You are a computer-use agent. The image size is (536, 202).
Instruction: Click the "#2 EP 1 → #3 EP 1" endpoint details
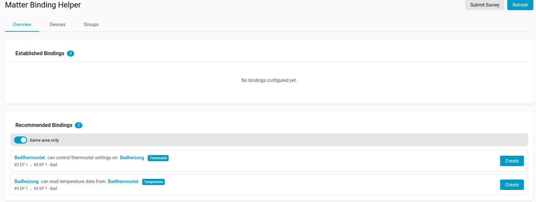pyautogui.click(x=31, y=165)
